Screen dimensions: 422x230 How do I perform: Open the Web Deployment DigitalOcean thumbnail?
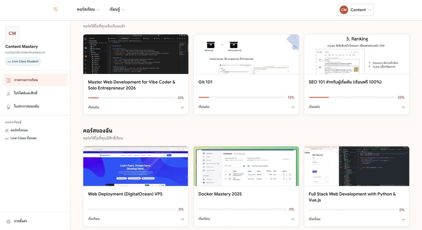136,166
